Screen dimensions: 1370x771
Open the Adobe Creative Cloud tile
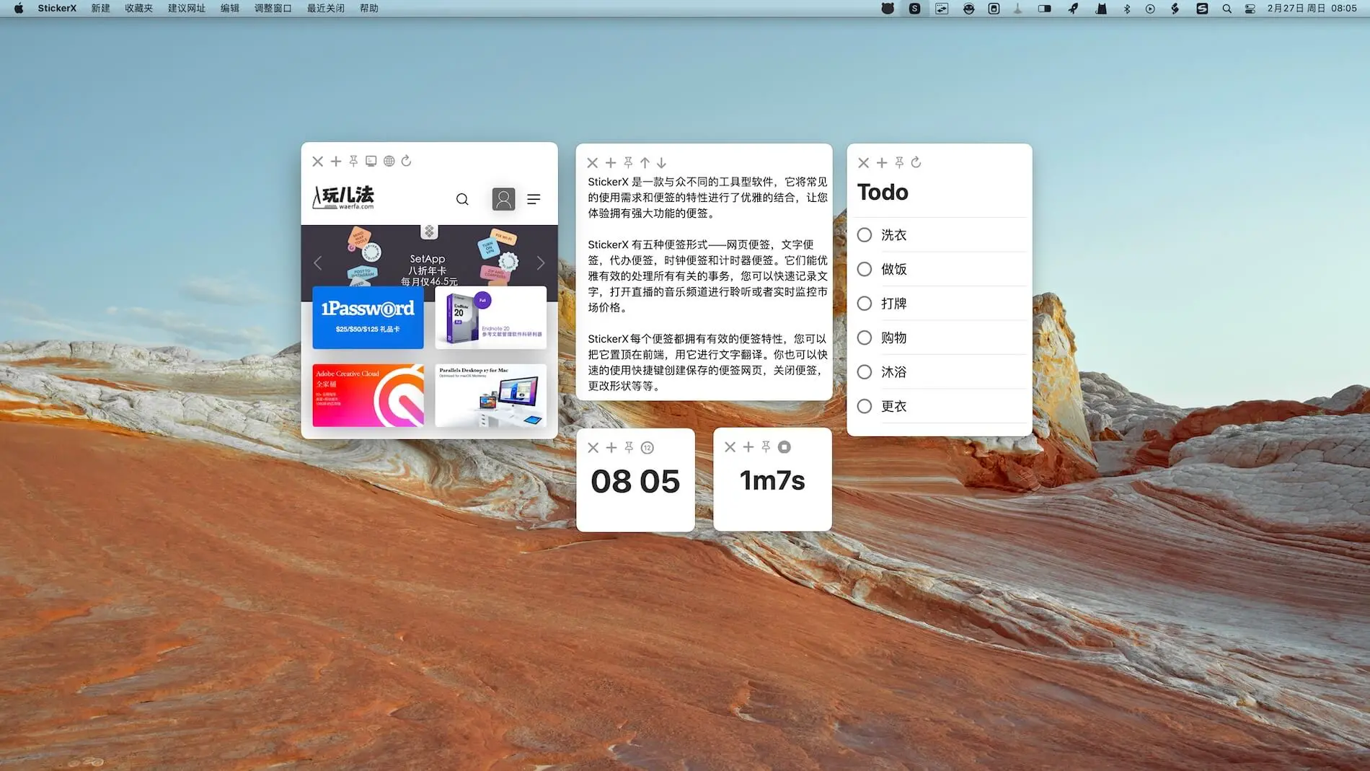pos(368,395)
